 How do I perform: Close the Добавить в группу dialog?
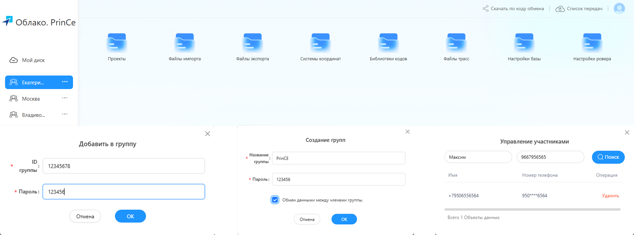(207, 134)
